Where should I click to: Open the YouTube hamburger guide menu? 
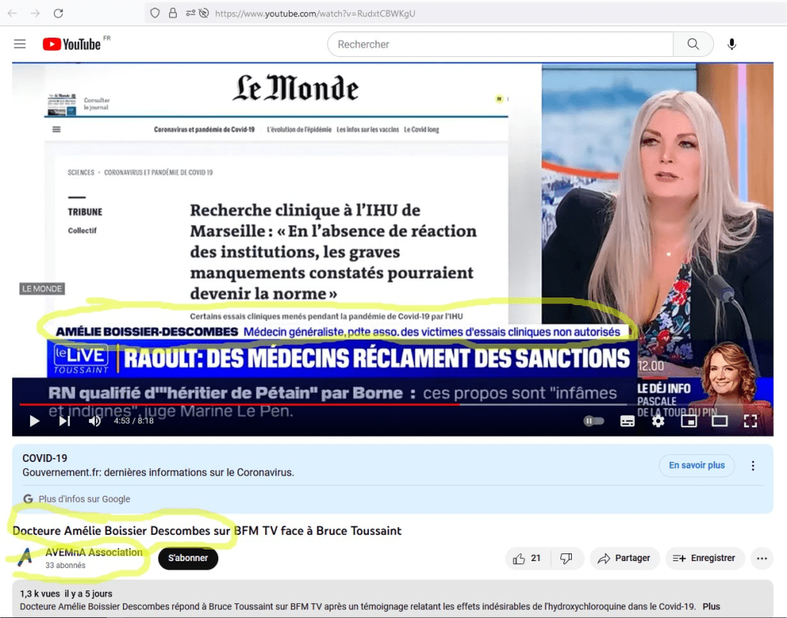20,45
